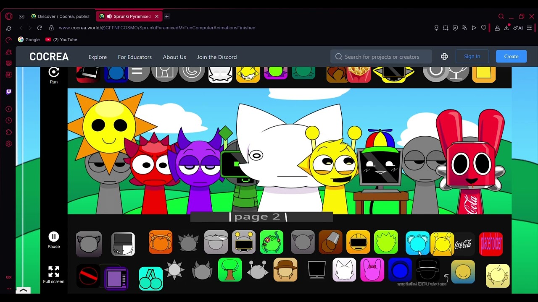
Task: Open the language globe selector
Action: [444, 57]
